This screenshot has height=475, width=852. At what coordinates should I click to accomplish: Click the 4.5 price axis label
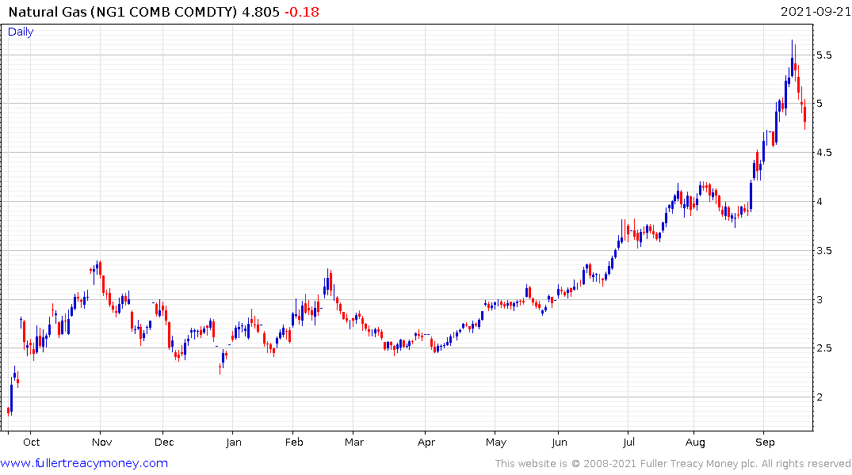point(824,153)
